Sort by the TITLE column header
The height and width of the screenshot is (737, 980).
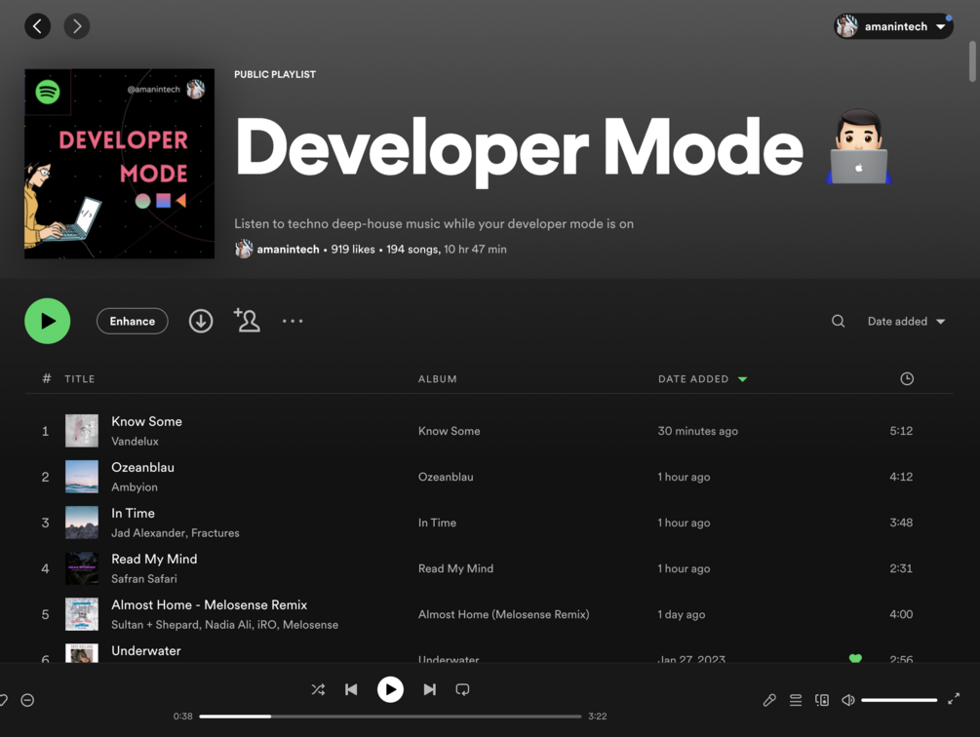click(x=80, y=379)
